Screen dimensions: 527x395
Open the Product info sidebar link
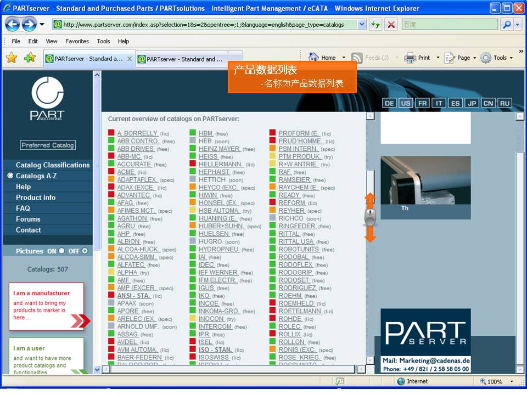point(36,198)
